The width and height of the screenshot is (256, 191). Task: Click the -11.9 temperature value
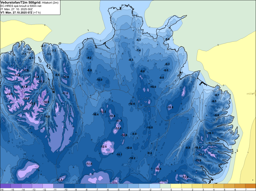(x=25, y=70)
